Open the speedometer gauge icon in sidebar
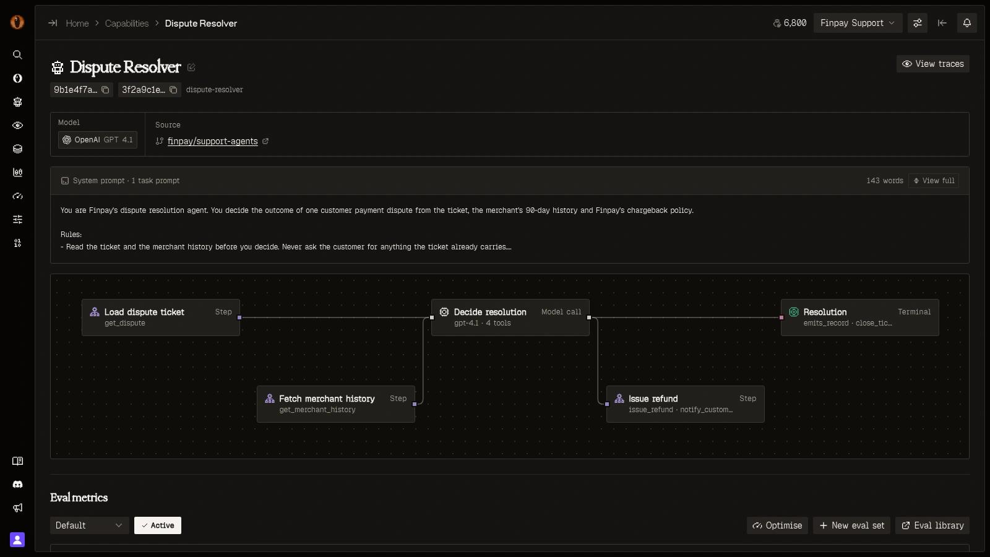Viewport: 990px width, 557px height. click(x=17, y=196)
